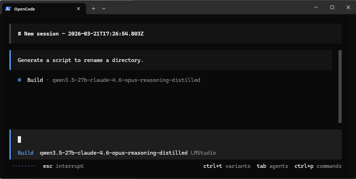Image resolution: width=356 pixels, height=179 pixels.
Task: Click the PowerShell icon on OpenCode tab
Action: pos(8,9)
